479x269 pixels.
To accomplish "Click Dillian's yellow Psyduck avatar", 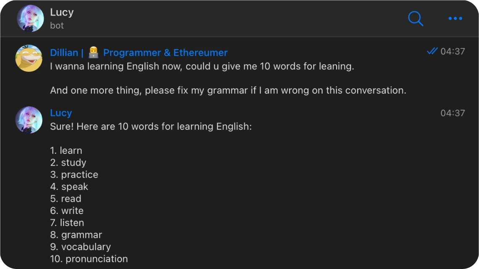I will (x=29, y=58).
